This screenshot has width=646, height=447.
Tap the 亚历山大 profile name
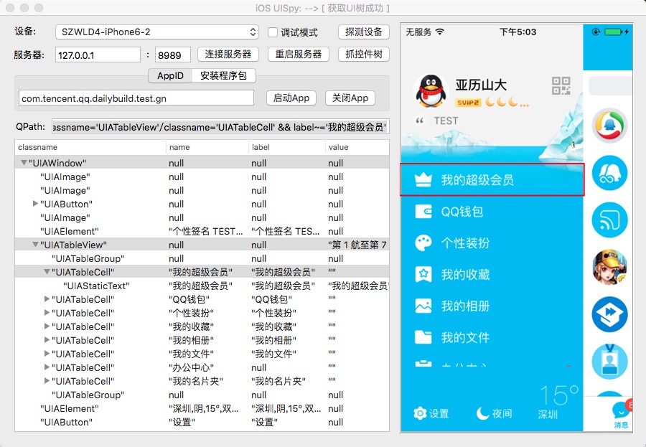[x=481, y=85]
